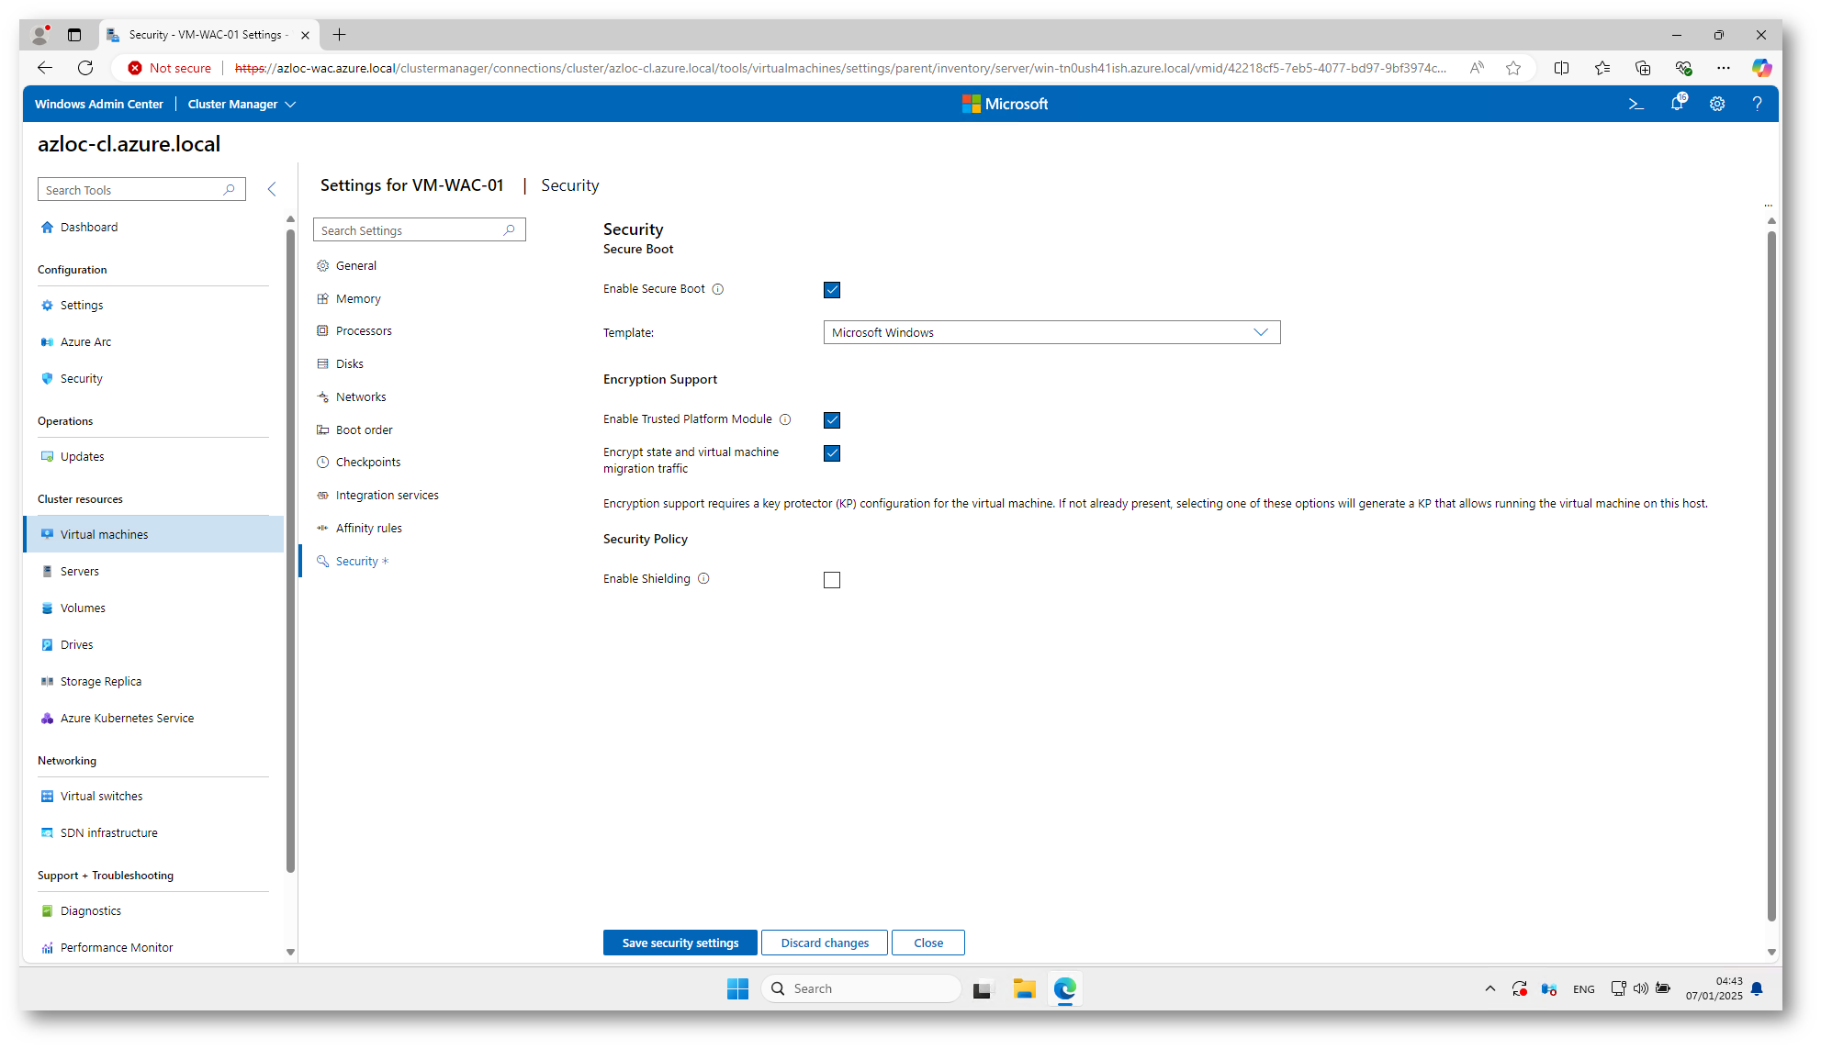Viewport: 1821px width, 1049px height.
Task: Open the Affinity rules settings tab
Action: pyautogui.click(x=368, y=528)
